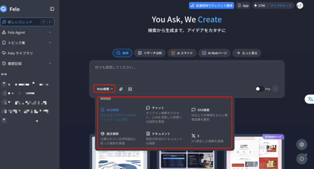This screenshot has width=314, height=169.
Task: Expand the トピック集 chevron
Action: click(50, 43)
